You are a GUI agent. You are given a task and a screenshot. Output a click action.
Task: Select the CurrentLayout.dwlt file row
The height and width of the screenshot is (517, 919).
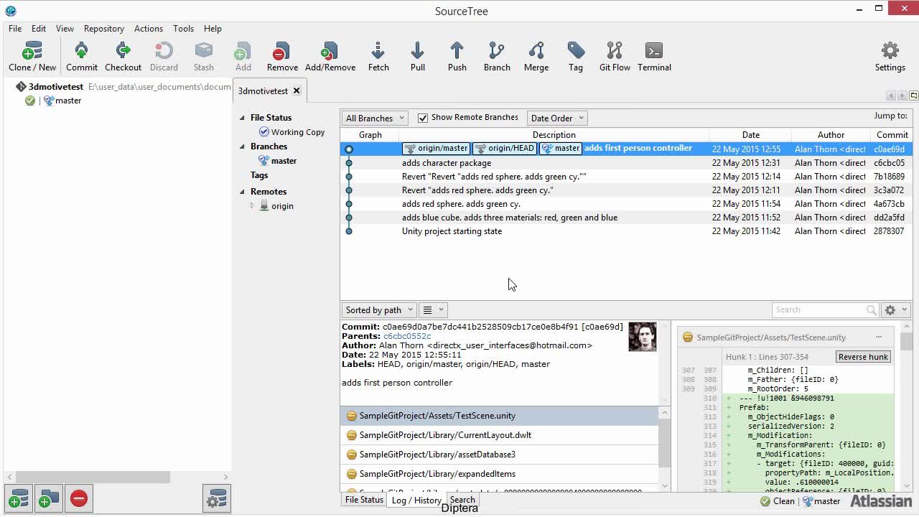[x=499, y=435]
